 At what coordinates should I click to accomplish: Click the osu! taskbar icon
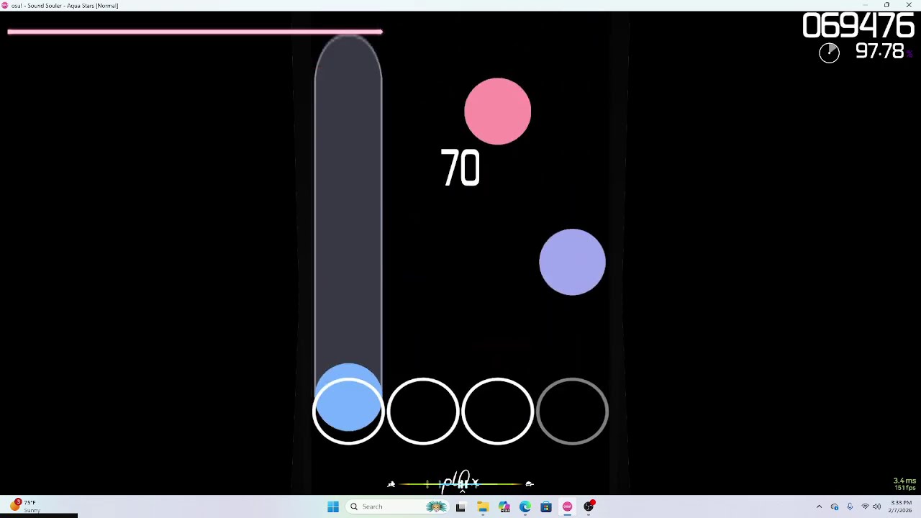pos(568,506)
